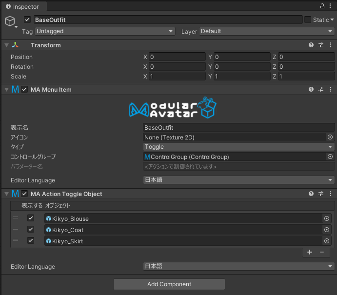
Task: Click the drag handle of Kikyo_Blouse row
Action: point(16,217)
